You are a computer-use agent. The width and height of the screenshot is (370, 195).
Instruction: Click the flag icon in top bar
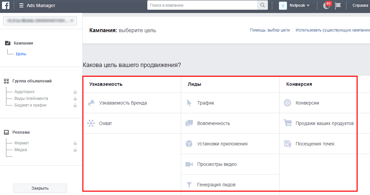[338, 6]
